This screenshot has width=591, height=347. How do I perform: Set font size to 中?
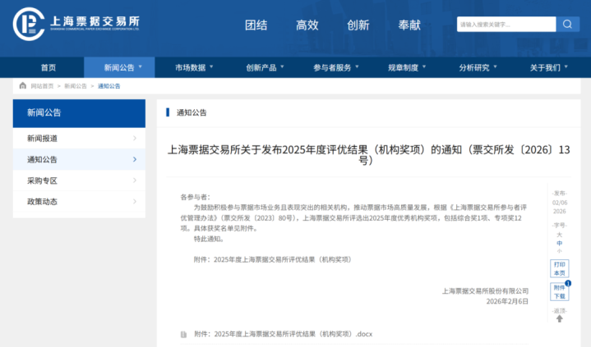(559, 243)
